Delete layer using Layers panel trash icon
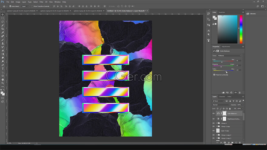The width and height of the screenshot is (267, 150). pyautogui.click(x=240, y=143)
